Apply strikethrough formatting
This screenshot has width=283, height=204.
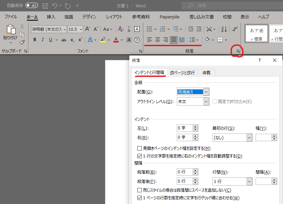[x=64, y=40]
